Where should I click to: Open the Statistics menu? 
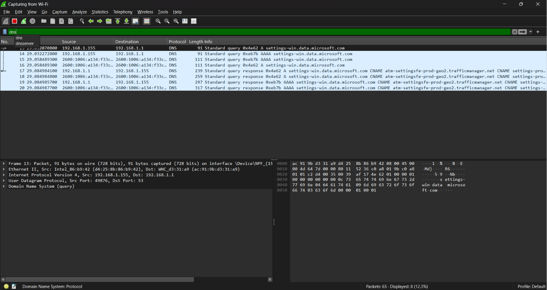tap(100, 12)
